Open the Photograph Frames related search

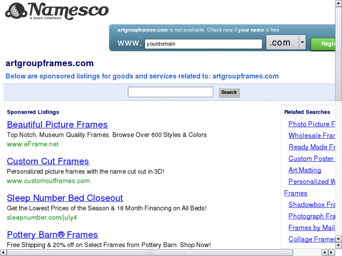[x=312, y=217]
